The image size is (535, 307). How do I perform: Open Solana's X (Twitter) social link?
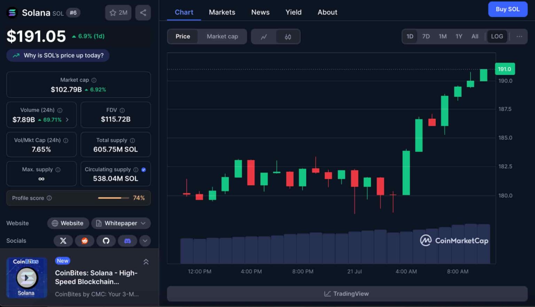(x=63, y=241)
